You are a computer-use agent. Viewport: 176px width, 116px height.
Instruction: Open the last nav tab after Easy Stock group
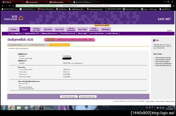pos(106,29)
